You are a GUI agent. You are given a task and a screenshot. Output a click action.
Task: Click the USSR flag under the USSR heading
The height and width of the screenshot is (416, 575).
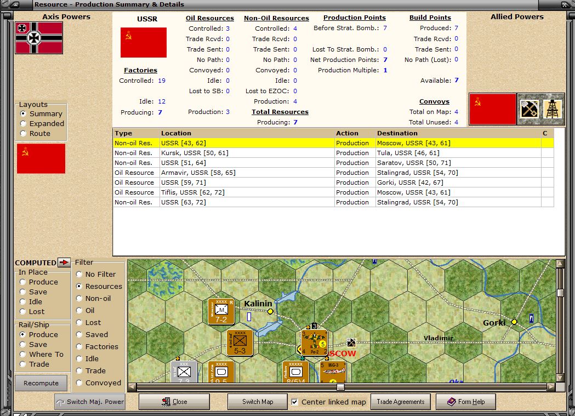pyautogui.click(x=144, y=42)
